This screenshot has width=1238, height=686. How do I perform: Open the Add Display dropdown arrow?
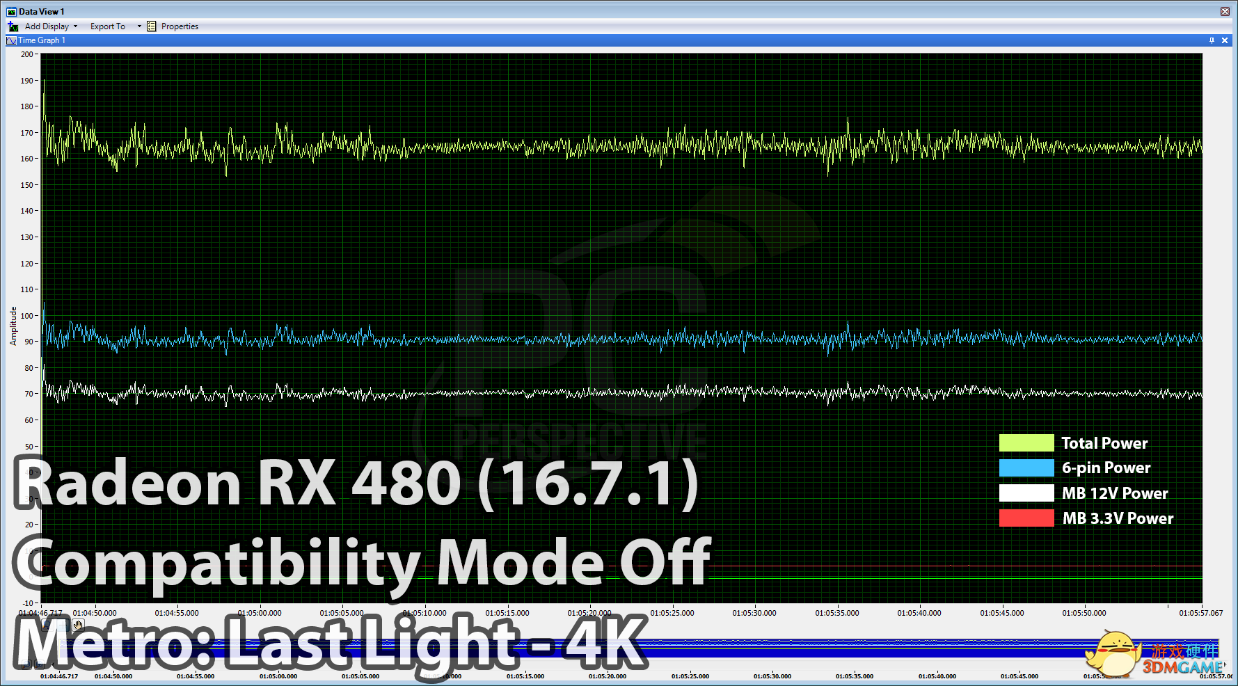point(75,26)
